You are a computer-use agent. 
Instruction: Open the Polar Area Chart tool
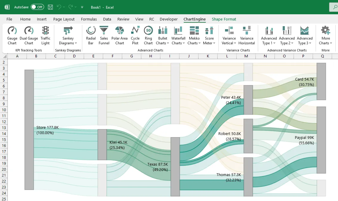(119, 35)
